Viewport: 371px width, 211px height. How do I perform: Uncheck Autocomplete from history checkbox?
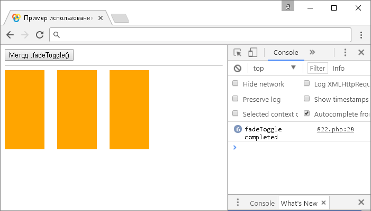pyautogui.click(x=306, y=113)
